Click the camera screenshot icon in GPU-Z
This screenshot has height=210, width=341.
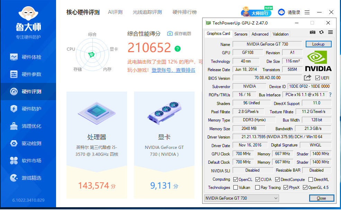313,32
